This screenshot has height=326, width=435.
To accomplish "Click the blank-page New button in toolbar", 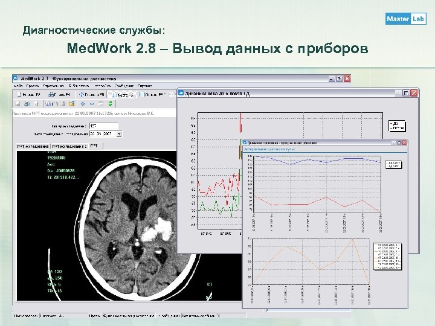I will pos(28,95).
